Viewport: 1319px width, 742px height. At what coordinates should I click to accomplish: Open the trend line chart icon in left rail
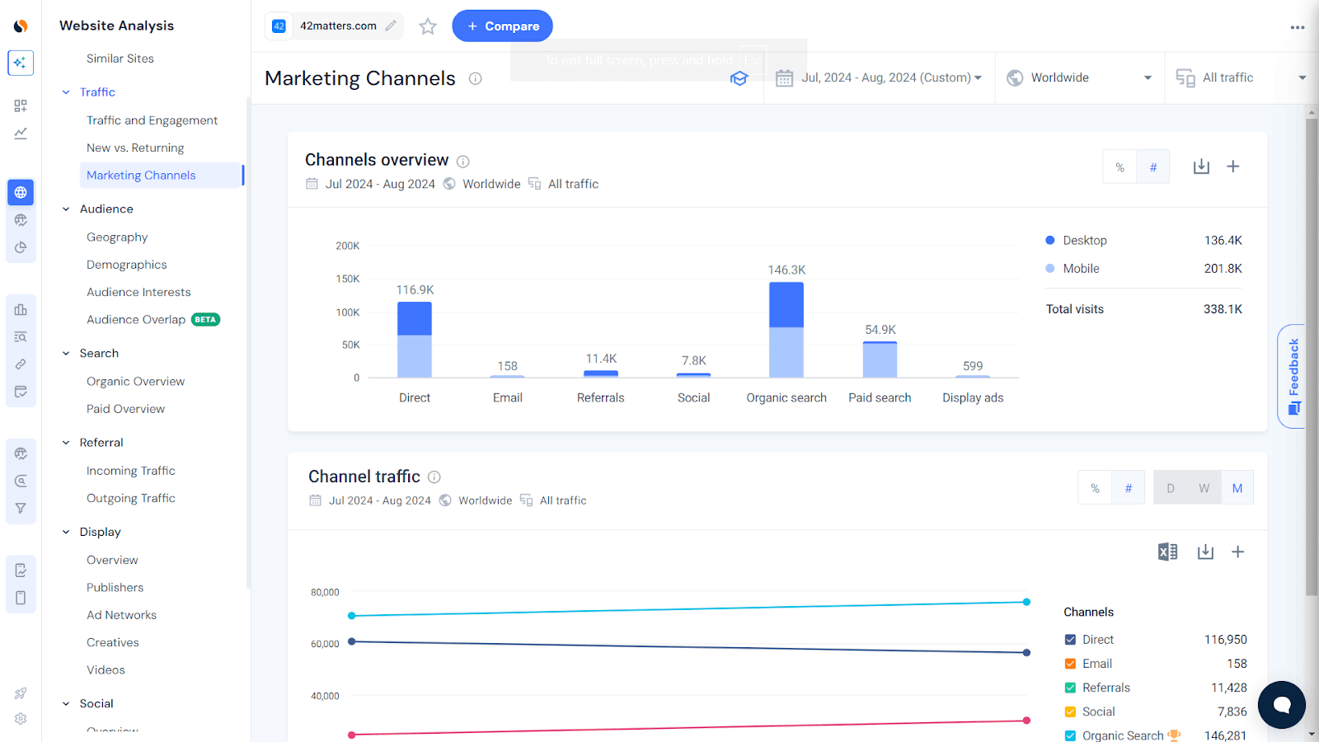(x=21, y=133)
